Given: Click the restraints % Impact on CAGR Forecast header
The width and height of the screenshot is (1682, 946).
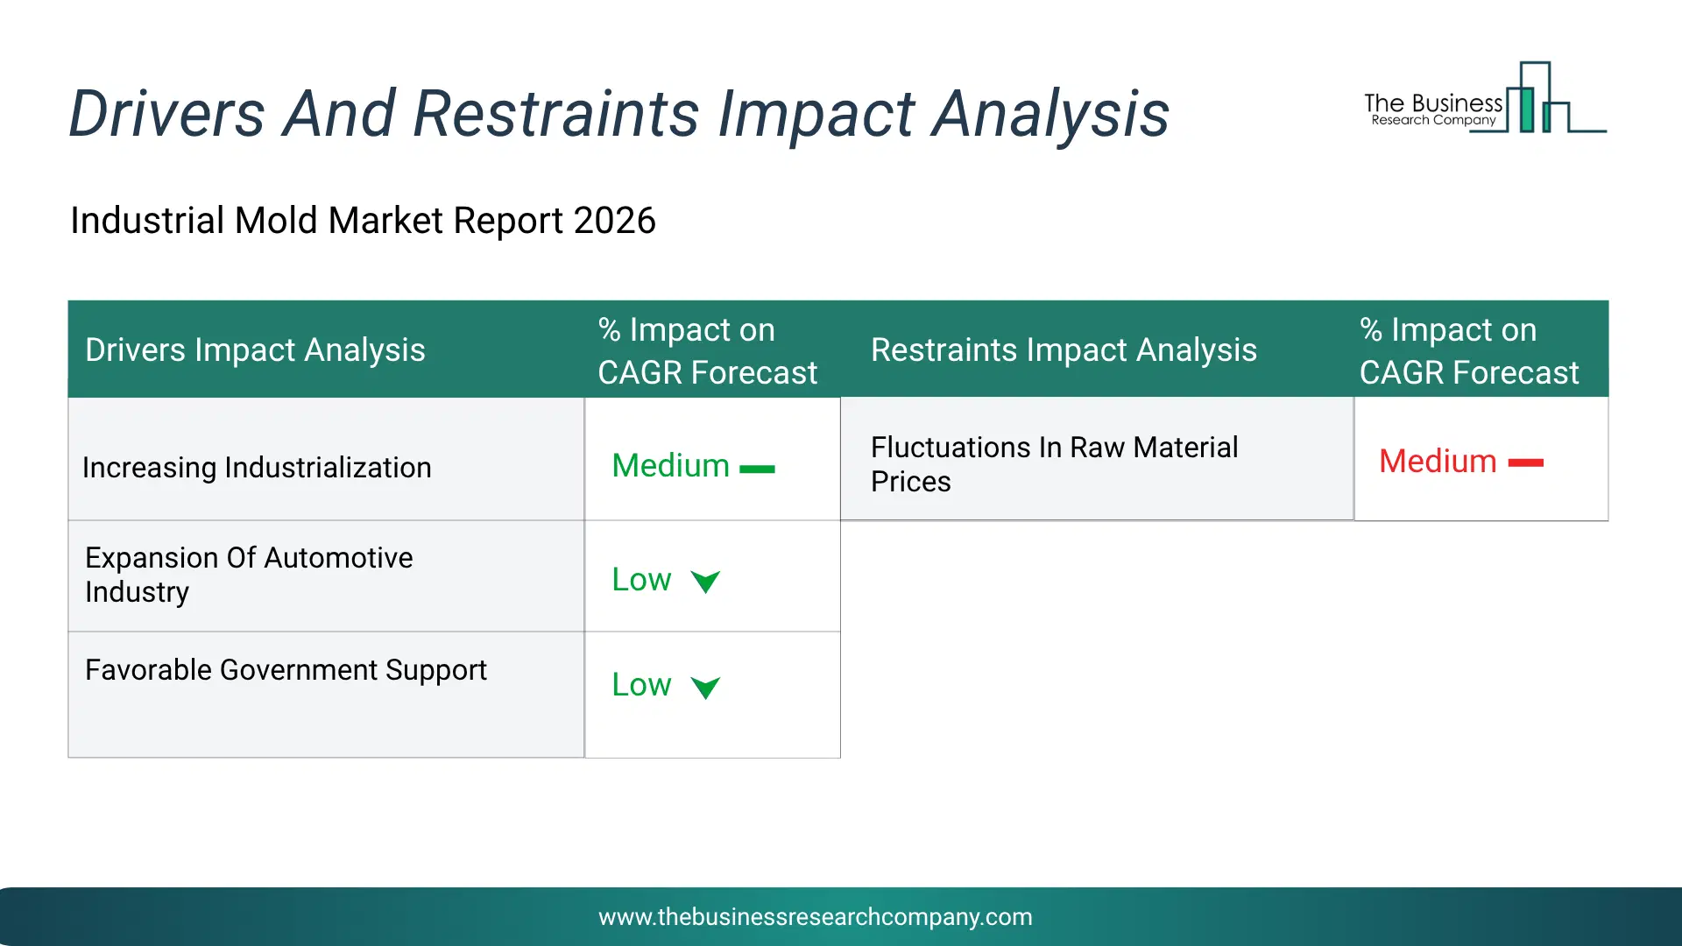Looking at the screenshot, I should pos(1481,349).
